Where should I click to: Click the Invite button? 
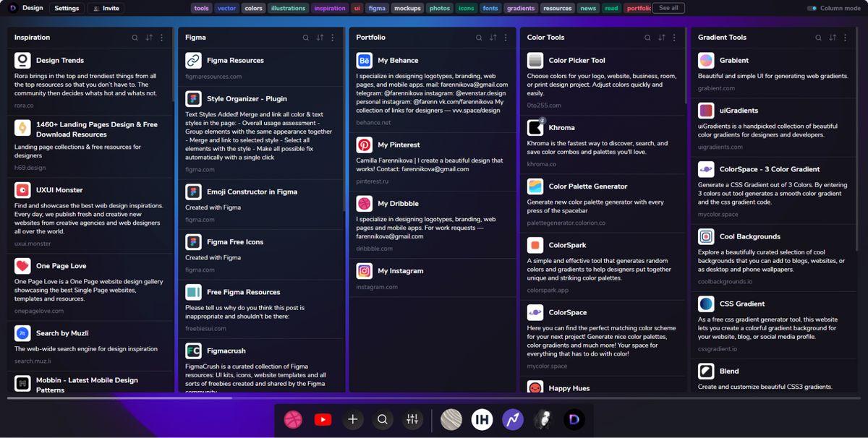pos(106,9)
